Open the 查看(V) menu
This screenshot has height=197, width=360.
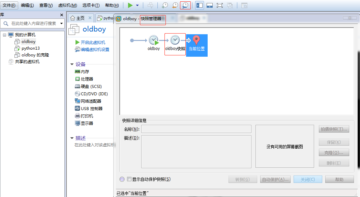pyautogui.click(x=46, y=5)
